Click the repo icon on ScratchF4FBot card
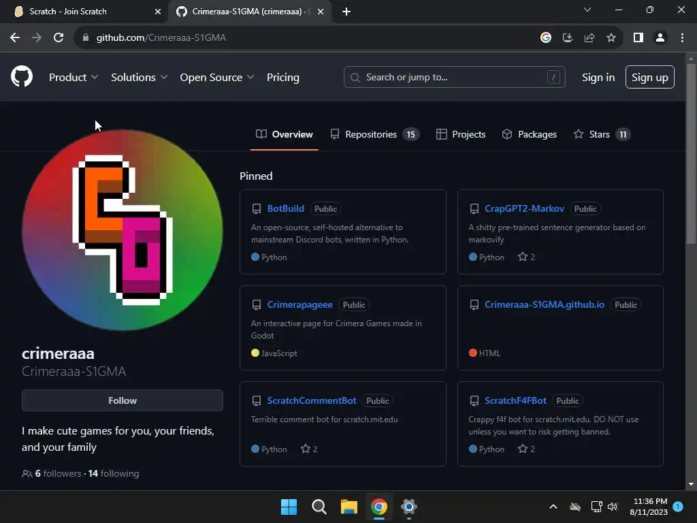 (x=474, y=400)
